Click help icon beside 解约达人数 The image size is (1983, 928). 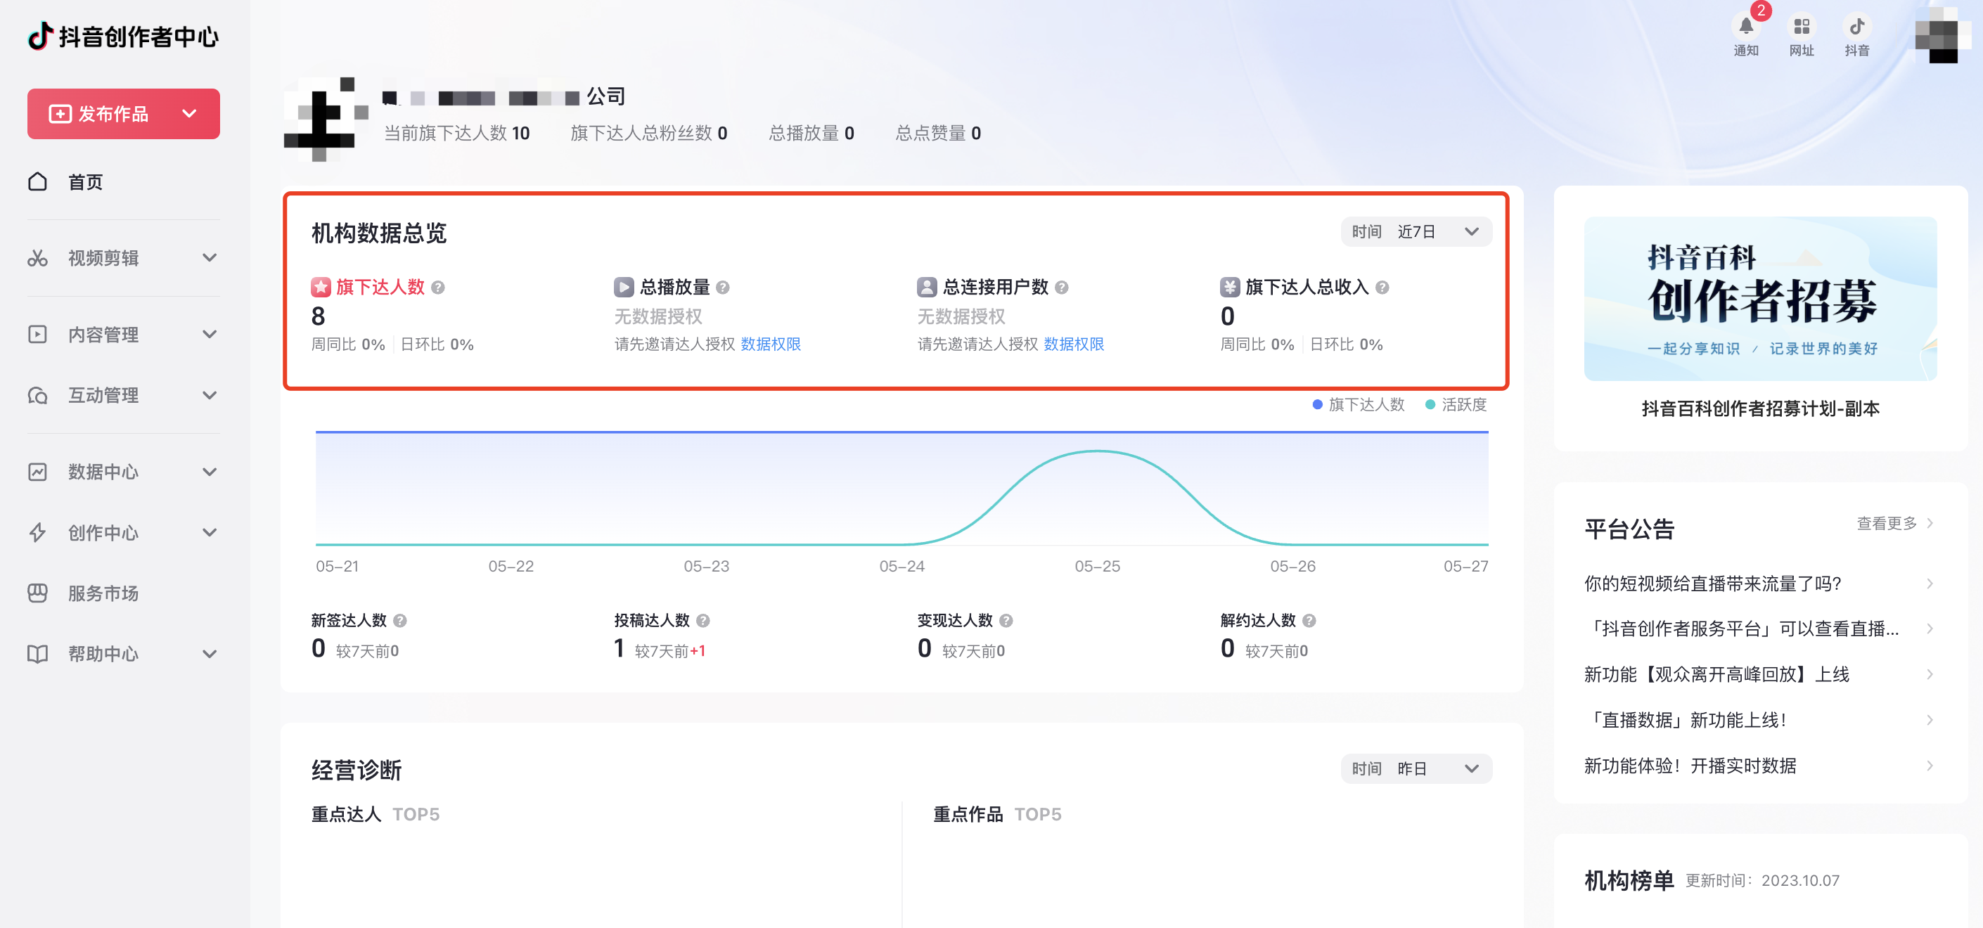pos(1309,621)
